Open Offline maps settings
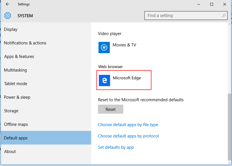The image size is (232, 166). 16,124
